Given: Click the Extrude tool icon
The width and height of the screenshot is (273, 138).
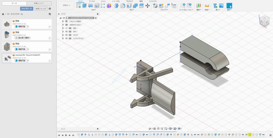Looking at the screenshot, I should point(85,6).
